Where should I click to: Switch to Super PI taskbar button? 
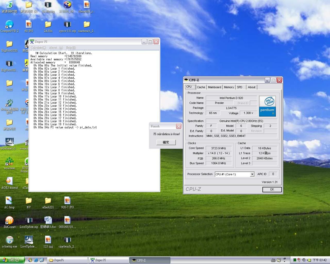[x=108, y=260]
